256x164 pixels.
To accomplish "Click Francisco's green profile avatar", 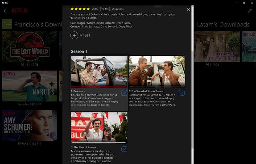I will click(x=7, y=24).
